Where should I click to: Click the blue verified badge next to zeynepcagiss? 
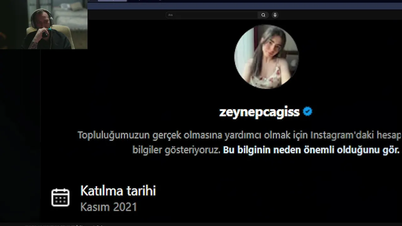coord(307,111)
